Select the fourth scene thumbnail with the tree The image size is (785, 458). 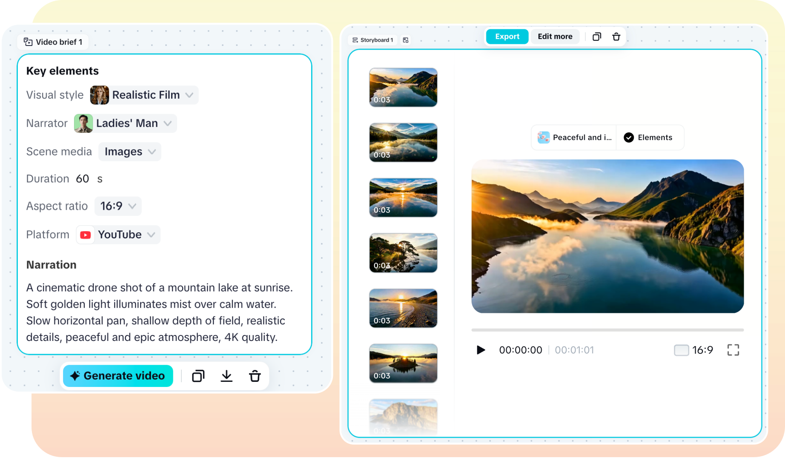click(403, 253)
